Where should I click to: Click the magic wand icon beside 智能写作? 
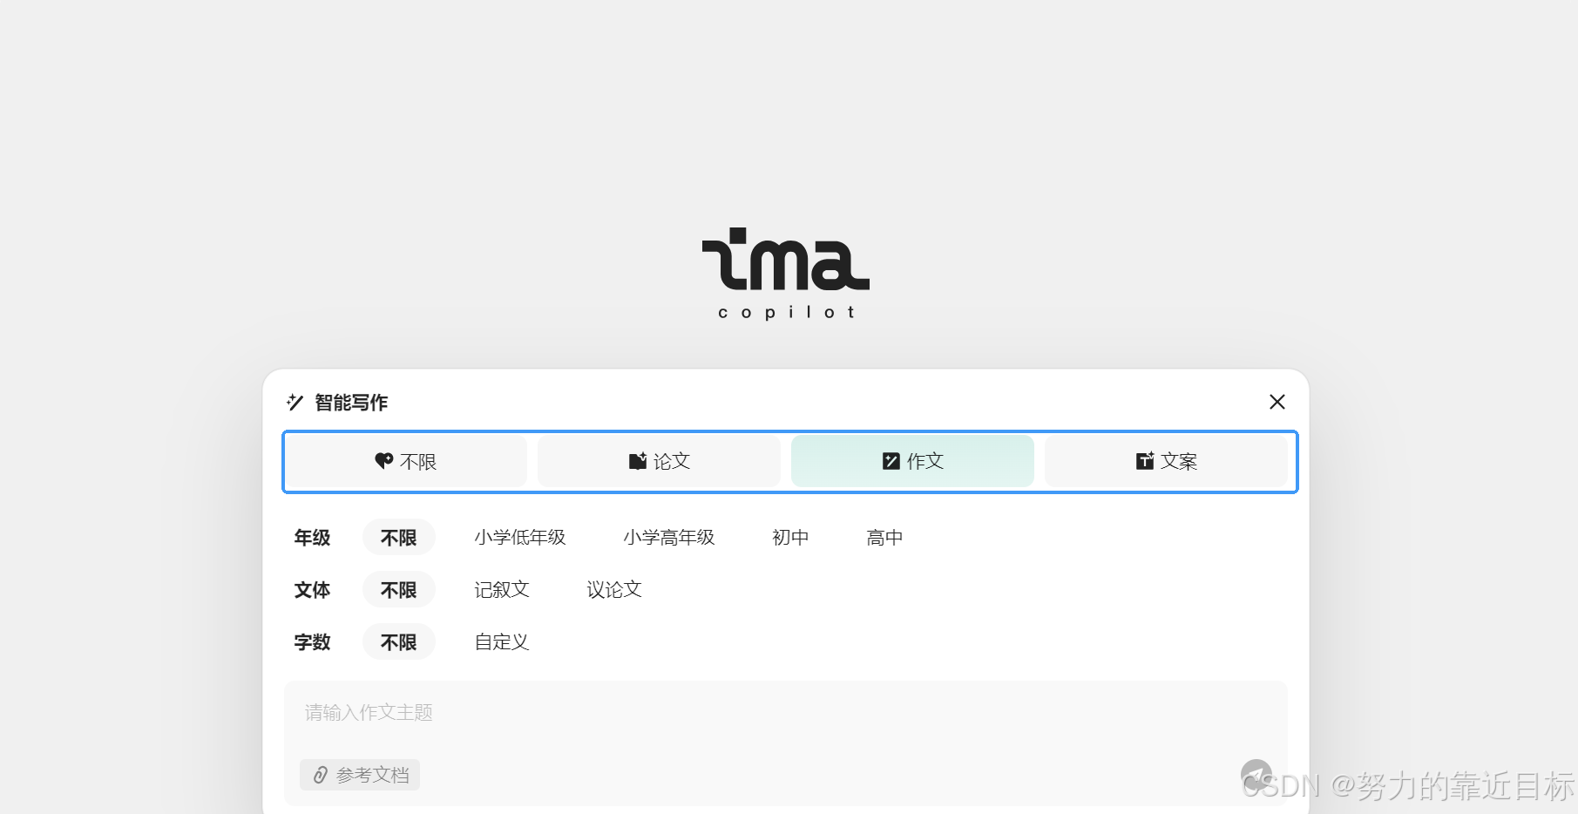pos(295,402)
